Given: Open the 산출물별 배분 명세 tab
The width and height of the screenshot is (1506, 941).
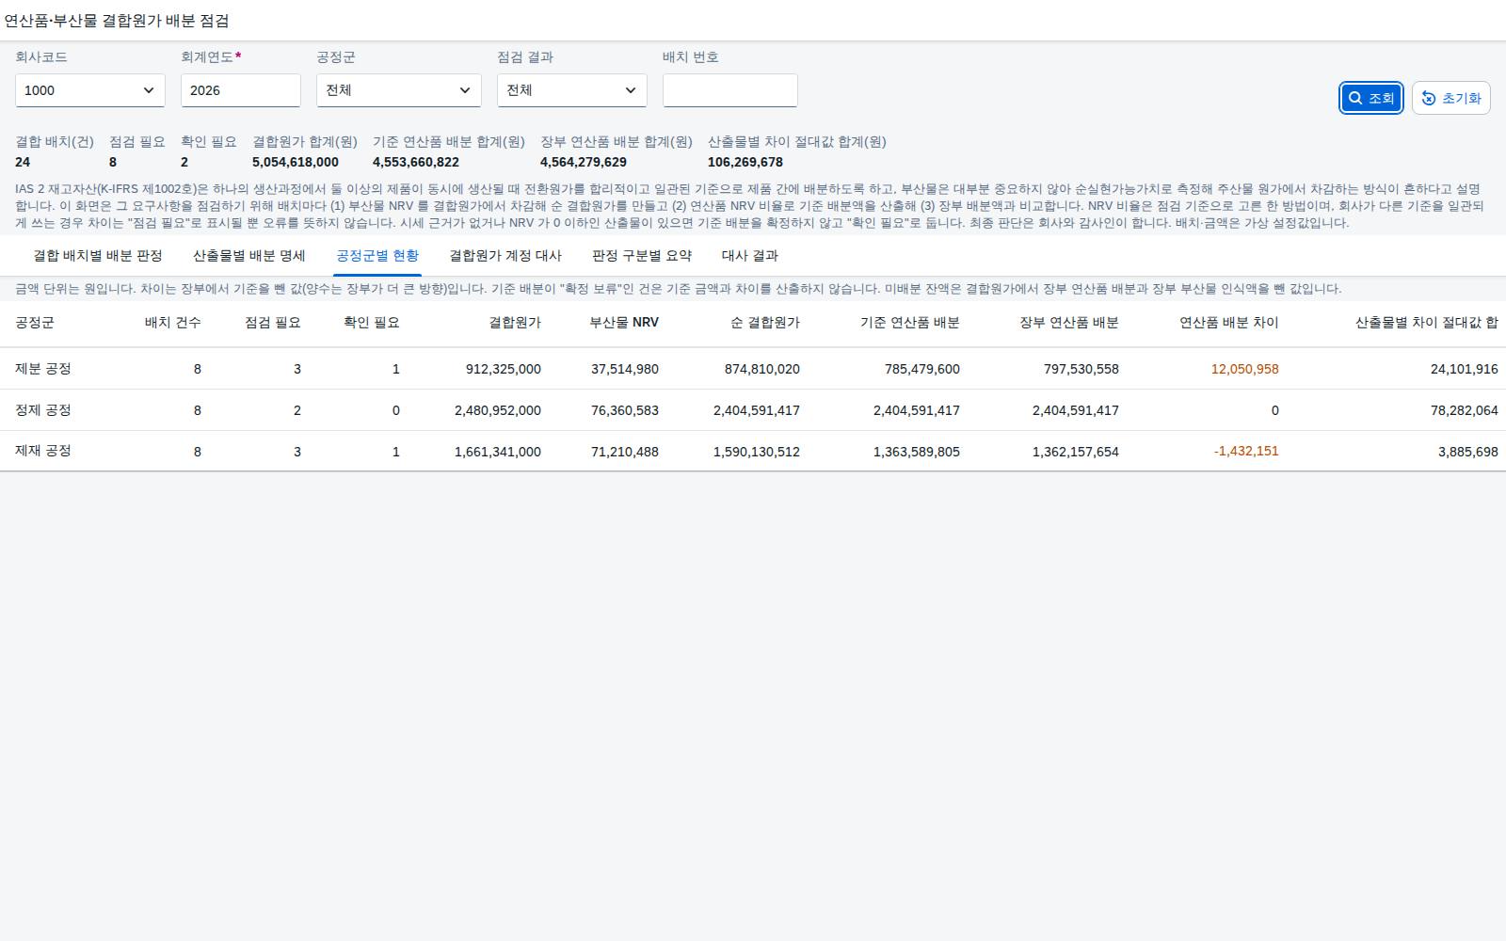Looking at the screenshot, I should [x=249, y=256].
